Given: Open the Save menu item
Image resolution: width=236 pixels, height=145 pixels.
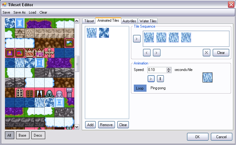Looking at the screenshot, I should [6, 12].
